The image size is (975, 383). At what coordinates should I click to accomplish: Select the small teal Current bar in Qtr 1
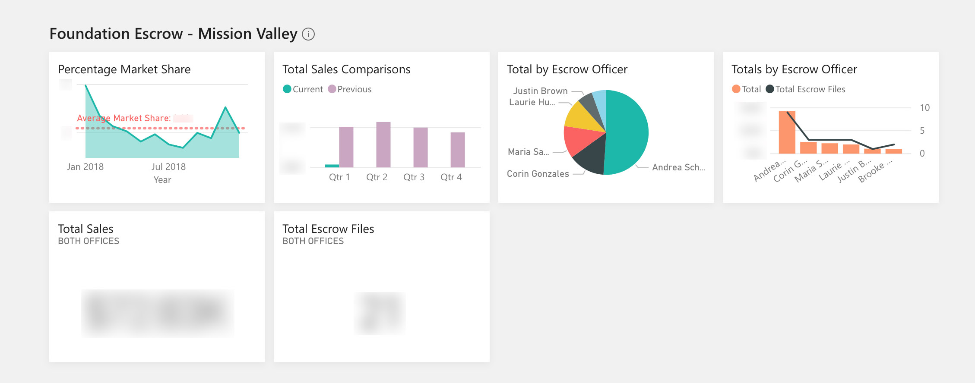332,166
